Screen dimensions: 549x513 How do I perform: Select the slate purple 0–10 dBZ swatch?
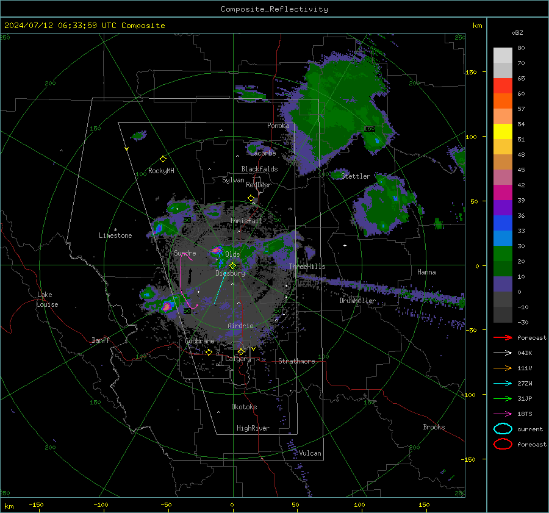(503, 284)
